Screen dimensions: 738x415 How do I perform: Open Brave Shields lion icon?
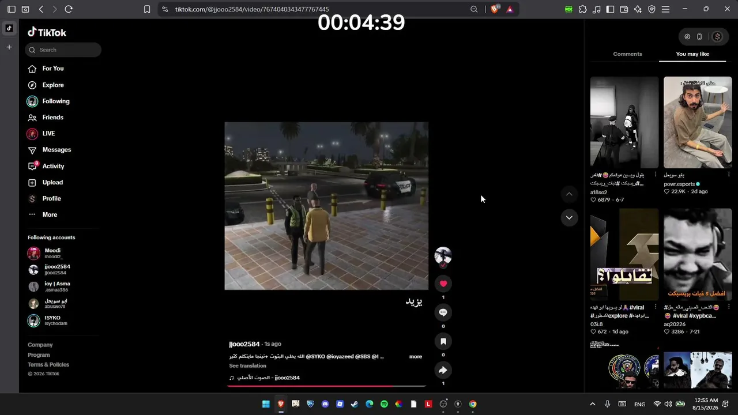pyautogui.click(x=495, y=9)
